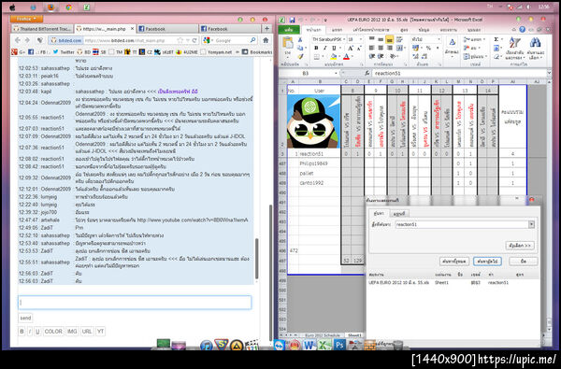This screenshot has width=561, height=369.
Task: Click the Format Painter brush icon
Action: click(300, 56)
